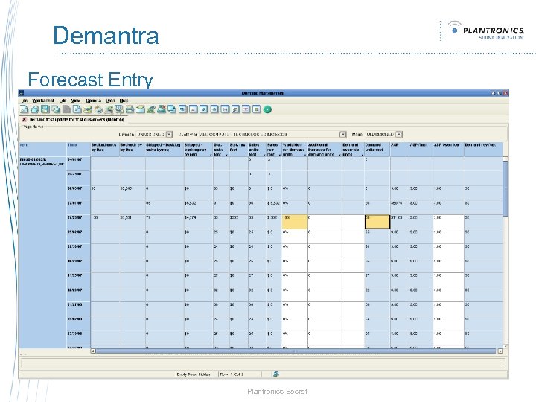Close worksheet tab with its red X icon

(x=25, y=120)
